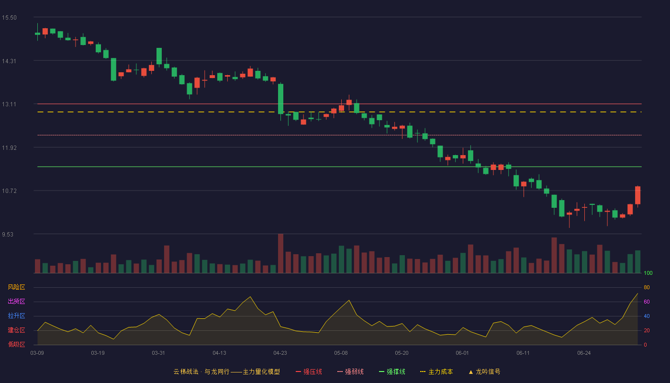Toggle the 强撑线 legend entry
Viewport: 670px width, 383px height.
[392, 372]
